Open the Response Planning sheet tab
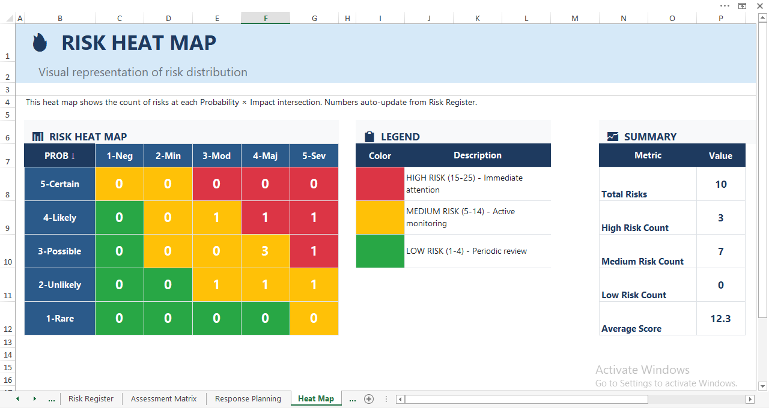Image resolution: width=769 pixels, height=408 pixels. [x=248, y=398]
